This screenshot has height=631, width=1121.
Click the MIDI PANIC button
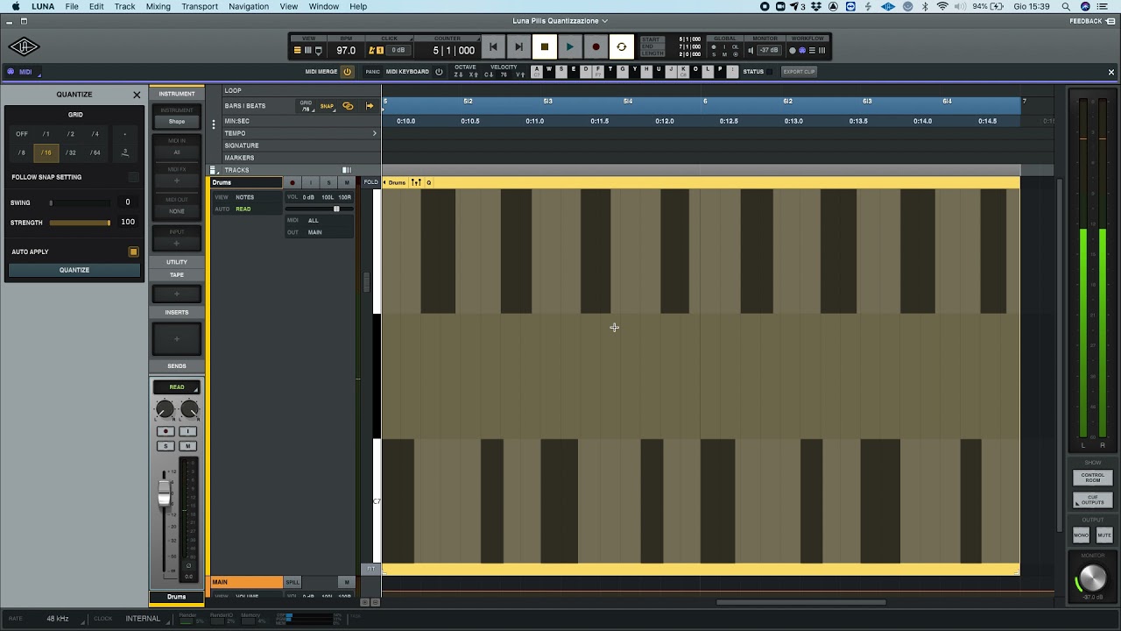tap(372, 72)
